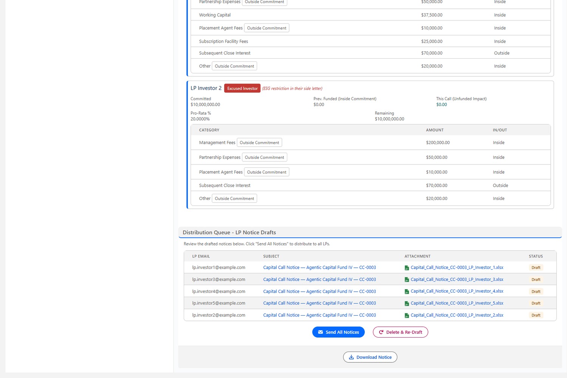Screen dimensions: 567x378
Task: Click the xlsx file icon for LP_Investor_1 attachment
Action: coord(407,268)
